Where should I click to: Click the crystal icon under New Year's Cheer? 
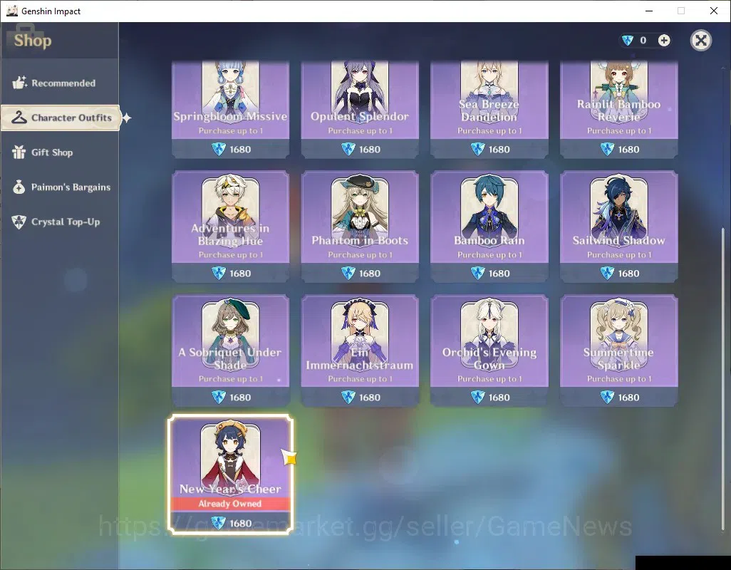pyautogui.click(x=219, y=523)
